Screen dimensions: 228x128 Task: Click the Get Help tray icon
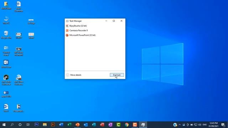click(x=175, y=125)
